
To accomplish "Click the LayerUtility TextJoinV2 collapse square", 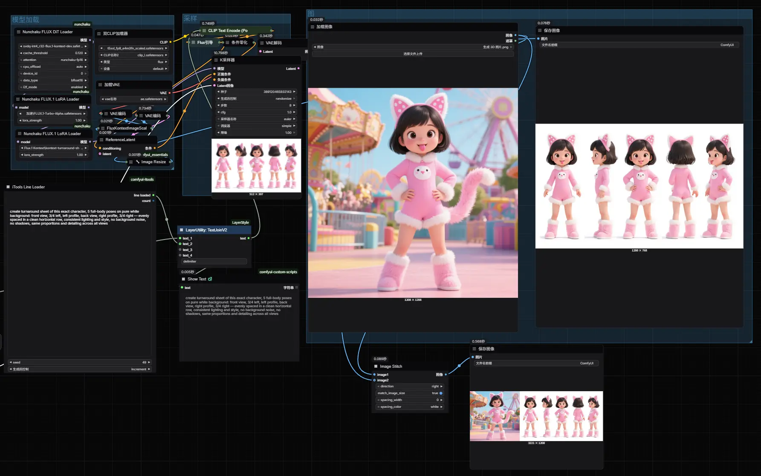I will pyautogui.click(x=181, y=230).
